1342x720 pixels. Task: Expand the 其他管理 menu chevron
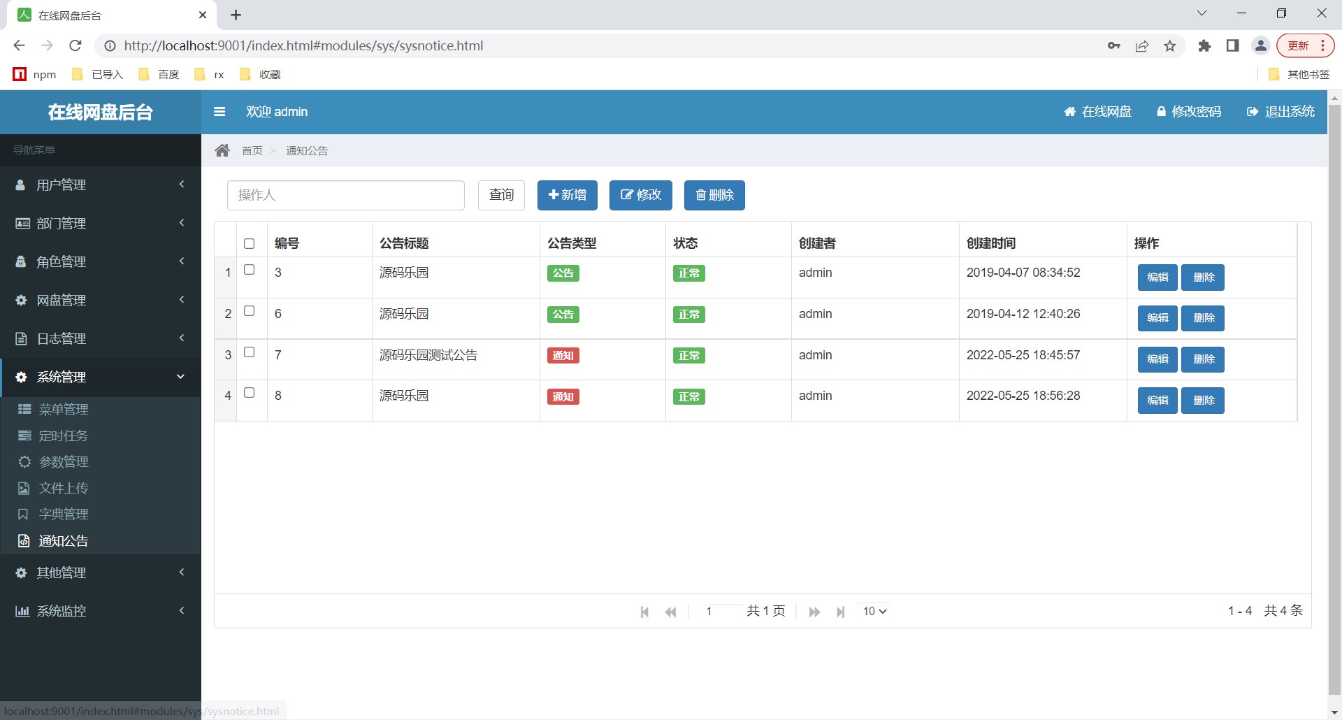pyautogui.click(x=182, y=573)
